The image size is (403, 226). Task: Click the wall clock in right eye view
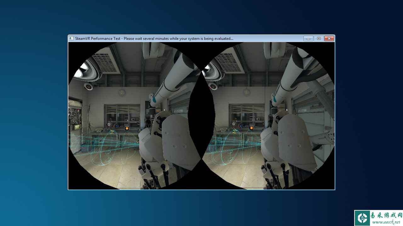click(246, 92)
